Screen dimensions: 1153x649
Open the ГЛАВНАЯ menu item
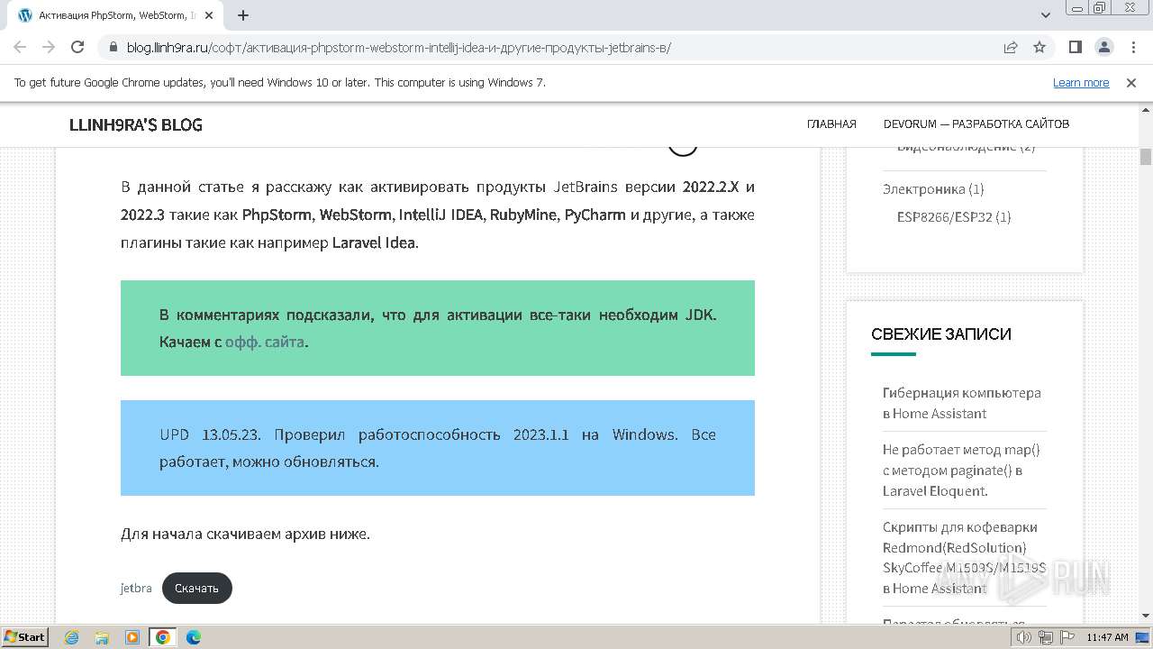pyautogui.click(x=831, y=124)
